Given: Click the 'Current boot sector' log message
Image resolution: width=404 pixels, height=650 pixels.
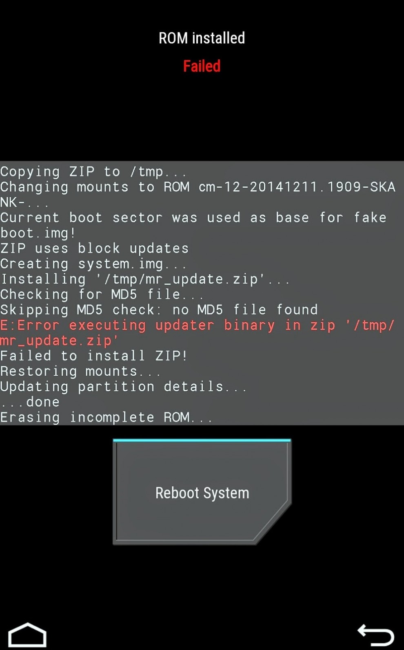Looking at the screenshot, I should pos(193,225).
